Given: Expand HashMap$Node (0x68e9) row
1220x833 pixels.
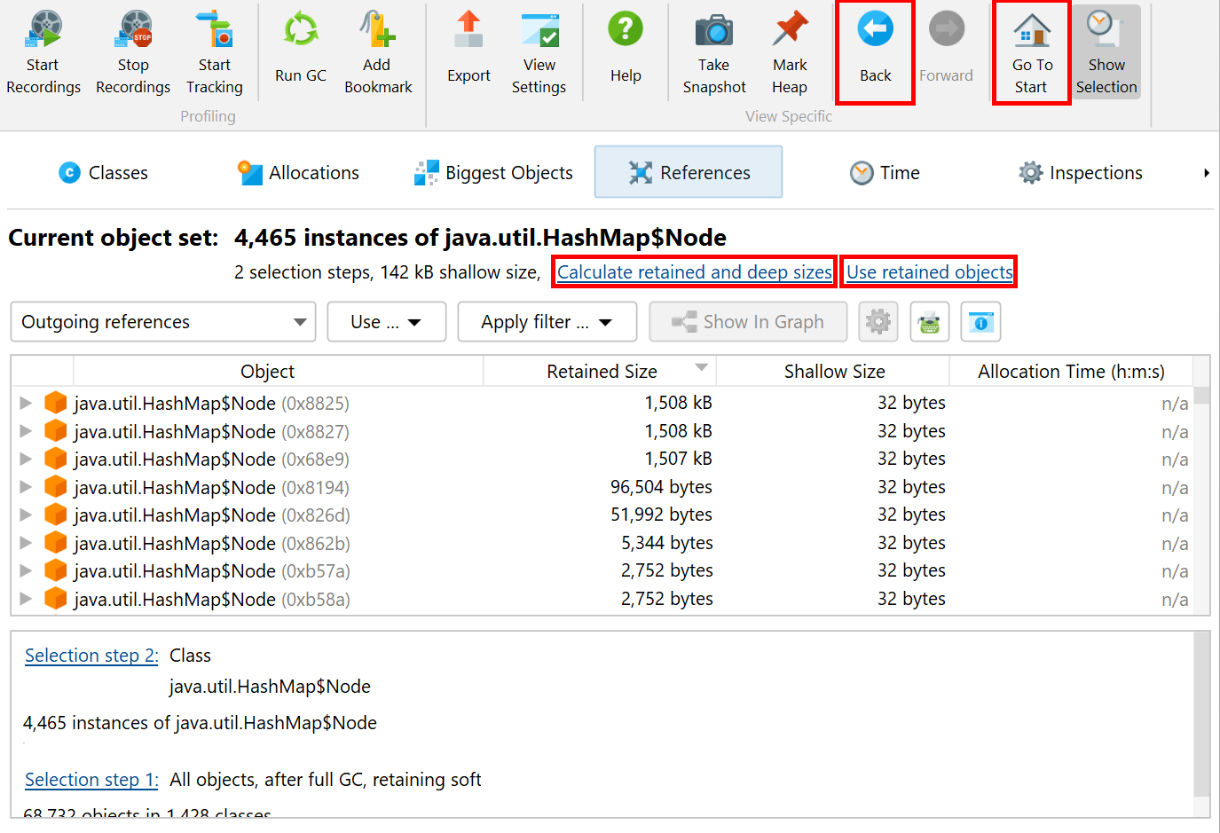Looking at the screenshot, I should point(26,460).
